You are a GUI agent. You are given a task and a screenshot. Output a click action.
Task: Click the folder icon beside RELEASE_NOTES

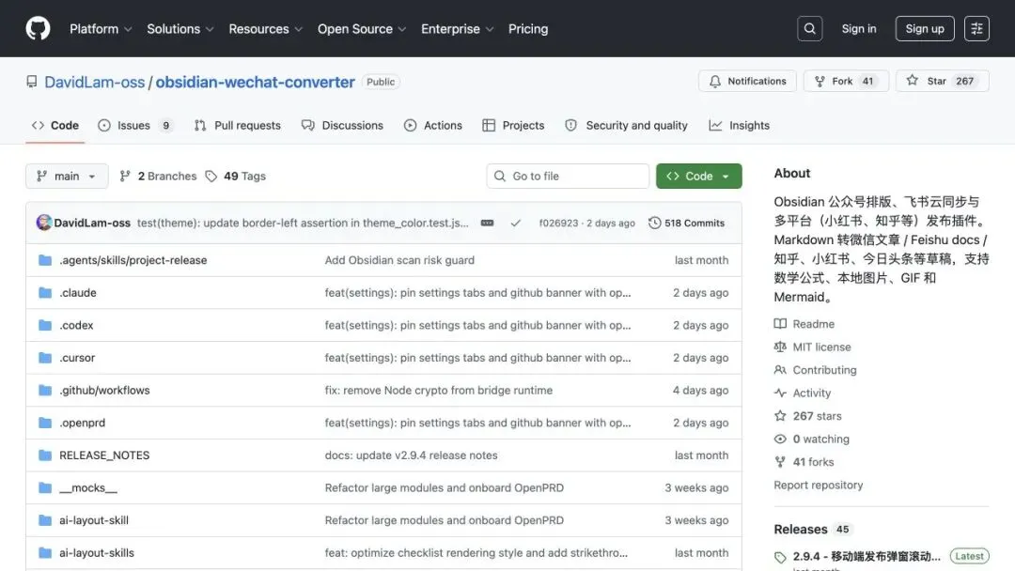(x=45, y=455)
